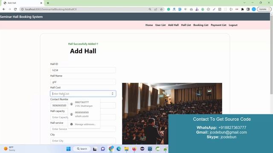Click the taskbar Search box
Viewport: 273px width, 153px height.
click(x=82, y=149)
